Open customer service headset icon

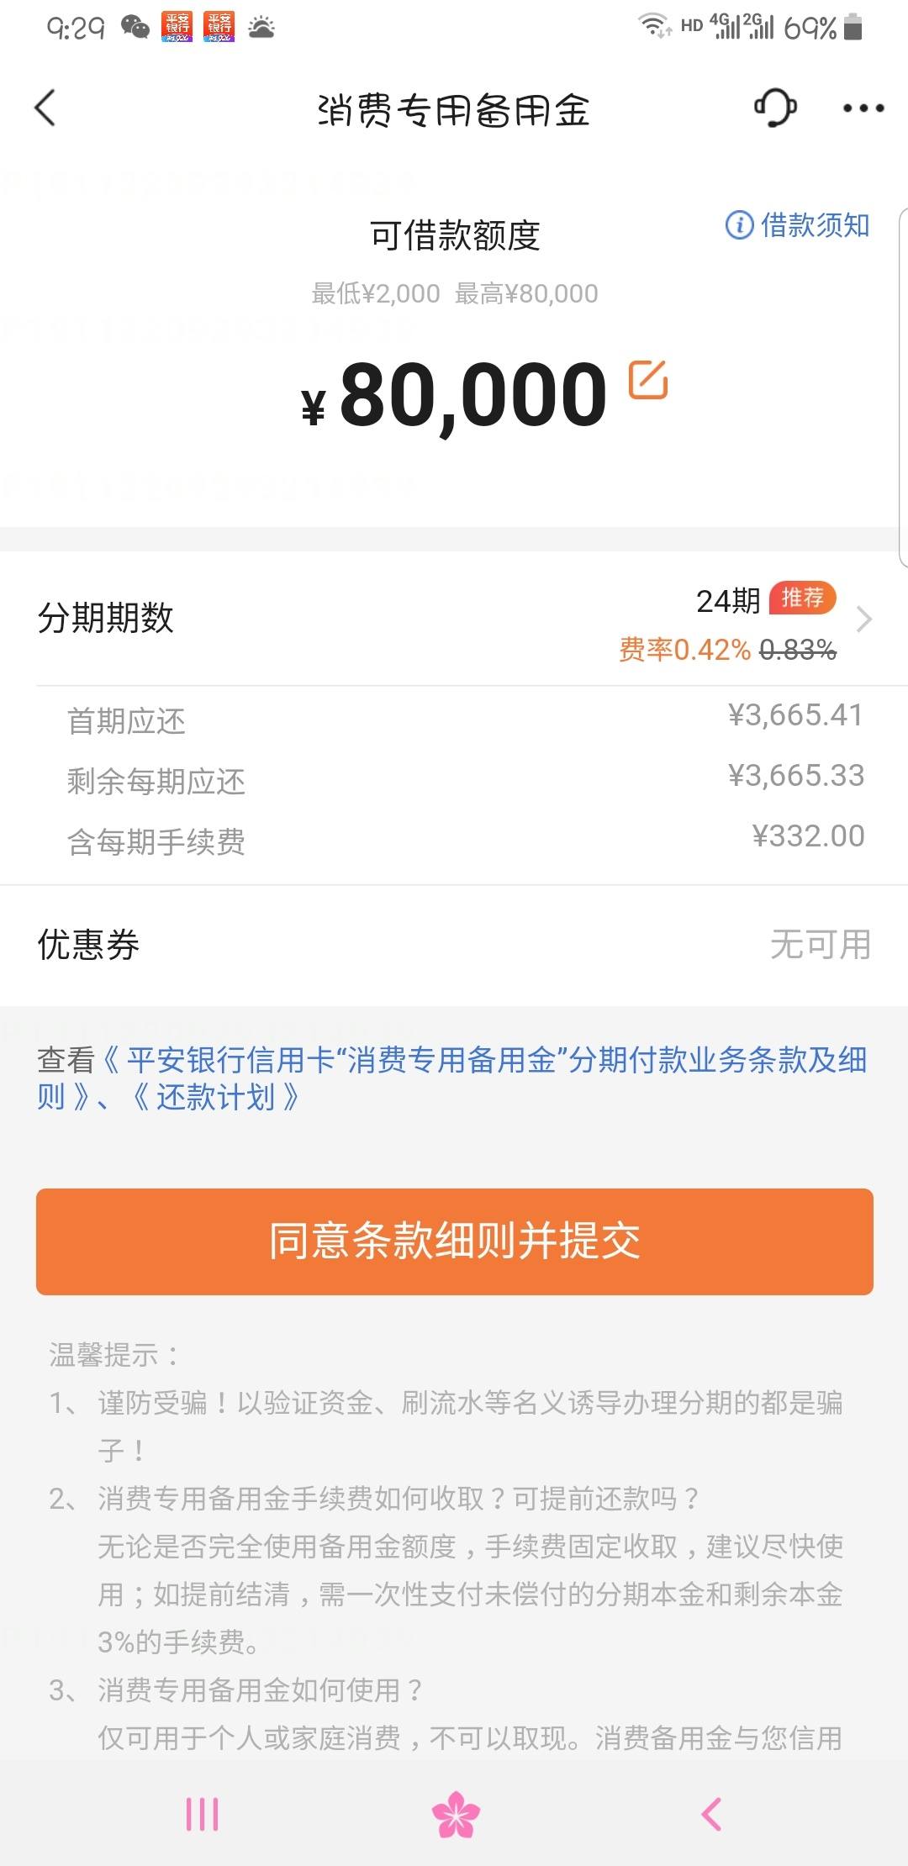(x=775, y=108)
